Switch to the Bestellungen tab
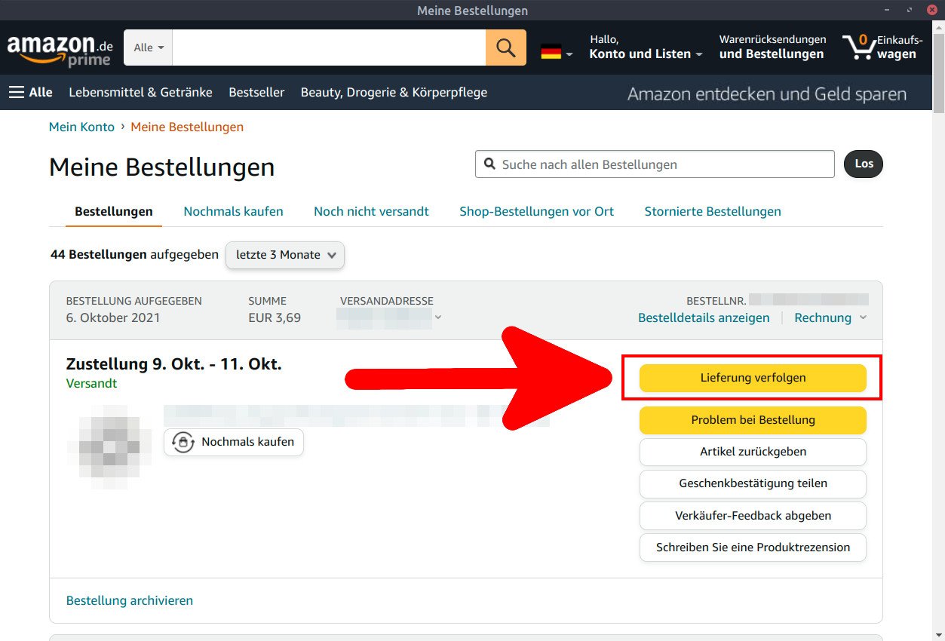Image resolution: width=945 pixels, height=641 pixels. [114, 211]
